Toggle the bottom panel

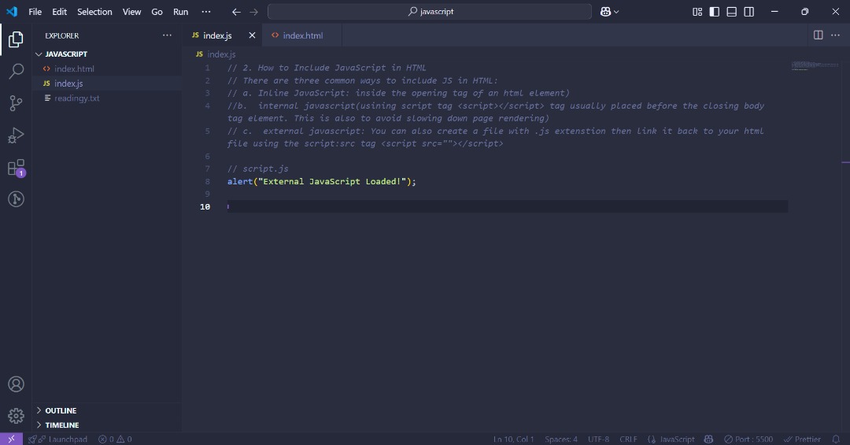(732, 11)
